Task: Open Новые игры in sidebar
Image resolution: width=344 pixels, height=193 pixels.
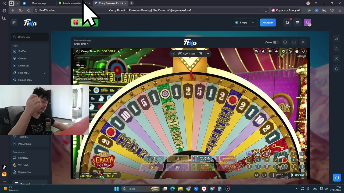Action: [25, 80]
